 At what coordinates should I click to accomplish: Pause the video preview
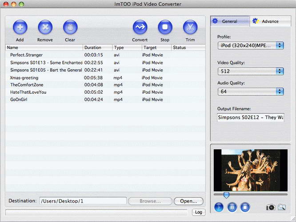point(232,207)
